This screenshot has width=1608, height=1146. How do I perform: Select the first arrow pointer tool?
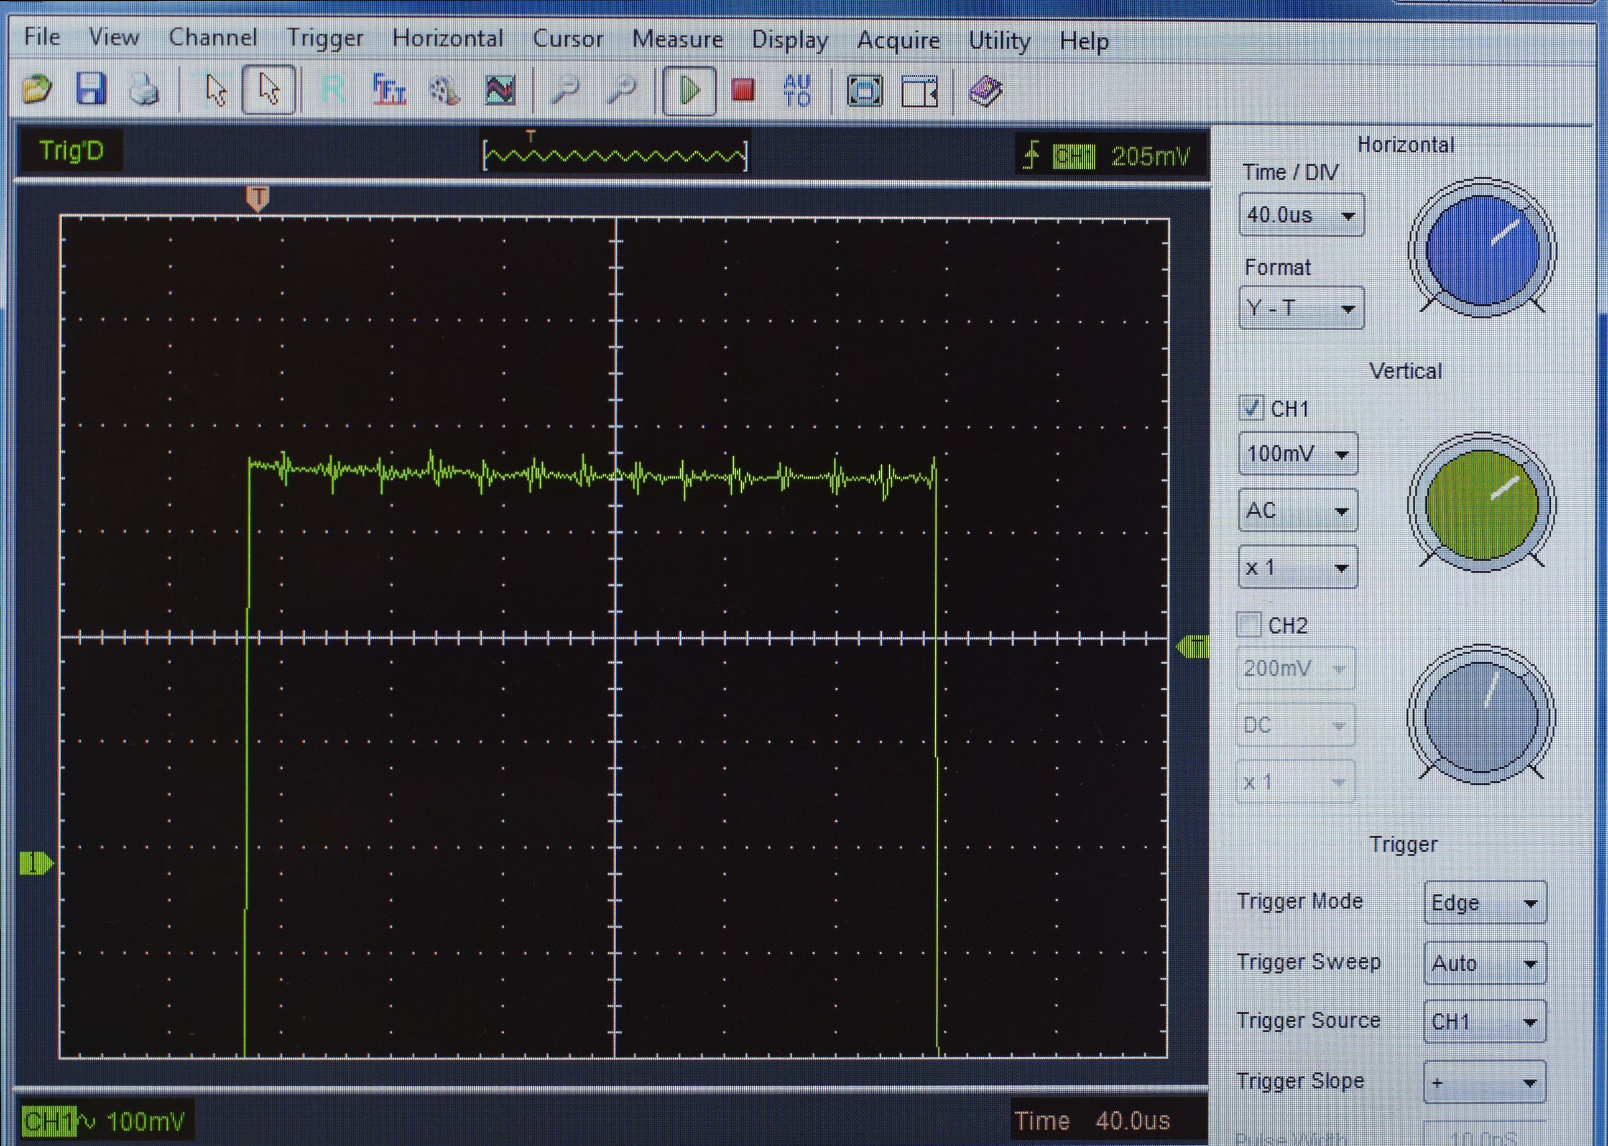click(216, 91)
